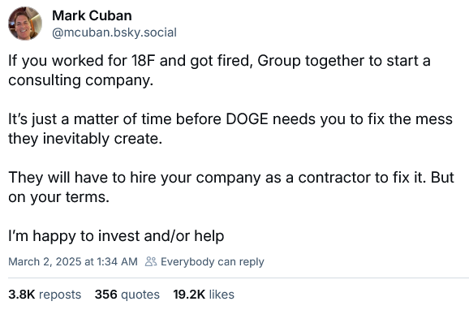469x310 pixels.
Task: Click the text line consulting company.
Action: click(x=81, y=80)
